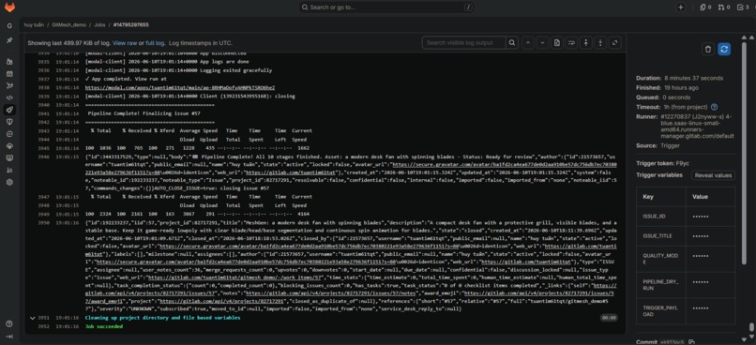Erase the job log with the trash icon

point(708,49)
